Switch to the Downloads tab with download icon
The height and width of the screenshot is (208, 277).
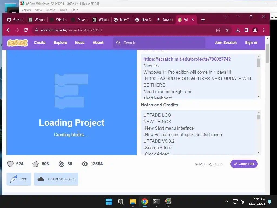point(165,20)
